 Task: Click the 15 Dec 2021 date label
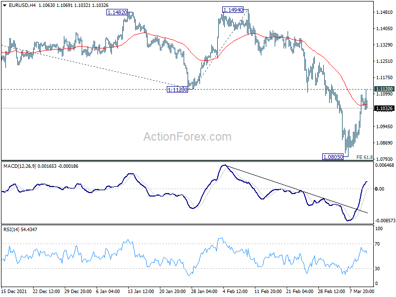[x=14, y=291]
